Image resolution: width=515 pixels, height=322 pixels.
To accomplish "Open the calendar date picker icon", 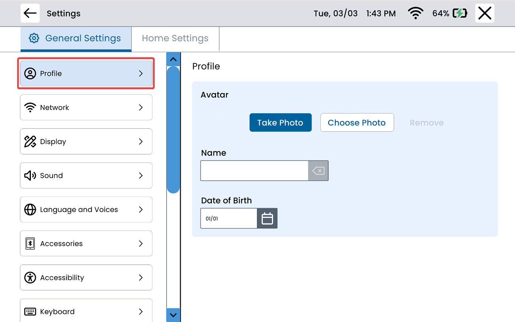I will point(267,218).
